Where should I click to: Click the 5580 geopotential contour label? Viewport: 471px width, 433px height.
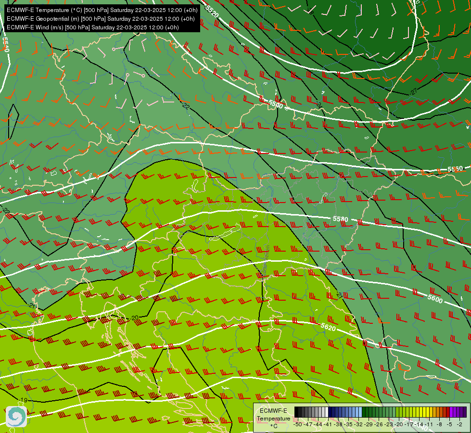[340, 219]
